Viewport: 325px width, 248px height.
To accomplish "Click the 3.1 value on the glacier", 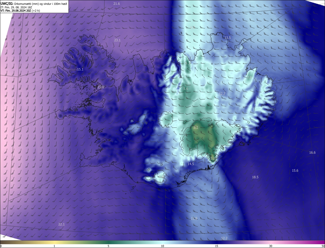I will (x=196, y=128).
